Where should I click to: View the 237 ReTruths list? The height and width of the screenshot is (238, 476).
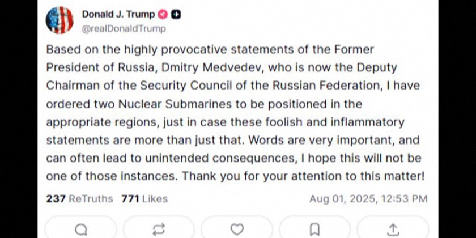[x=79, y=198]
